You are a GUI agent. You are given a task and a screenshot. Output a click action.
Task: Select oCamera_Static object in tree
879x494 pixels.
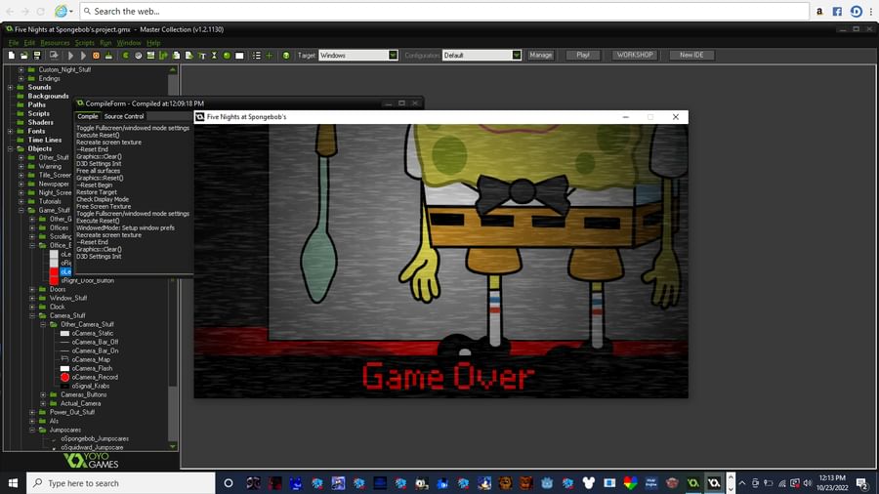(x=92, y=333)
